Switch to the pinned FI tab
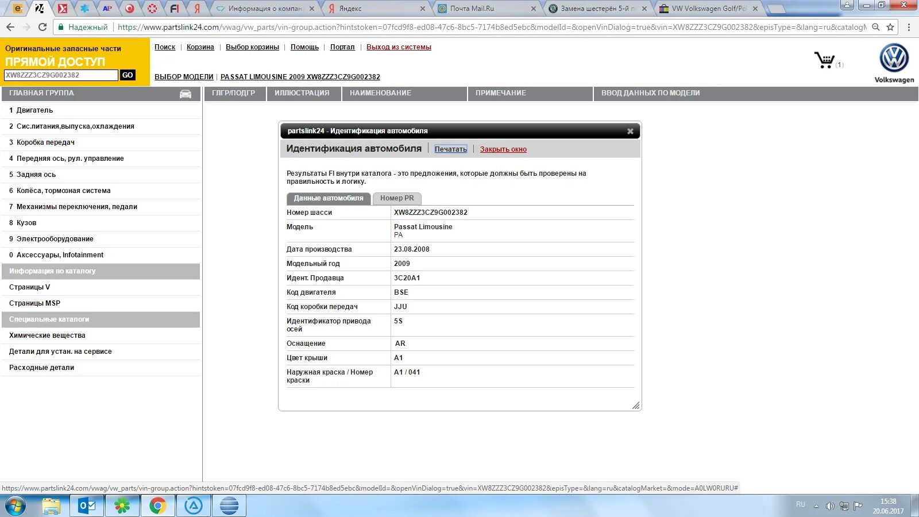This screenshot has height=517, width=919. tap(175, 9)
